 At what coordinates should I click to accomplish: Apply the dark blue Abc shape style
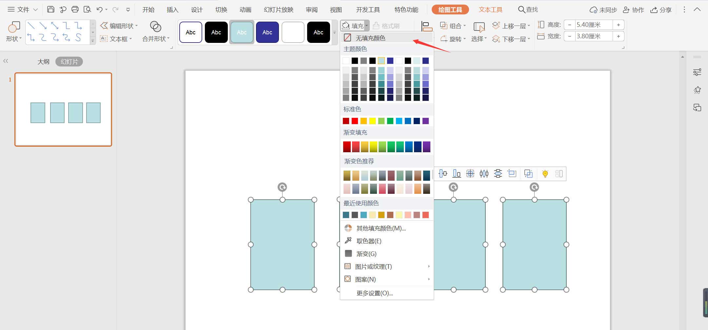[x=267, y=32]
